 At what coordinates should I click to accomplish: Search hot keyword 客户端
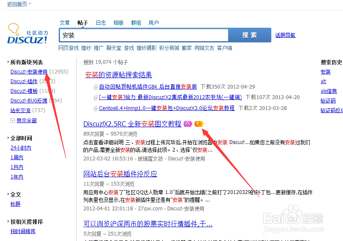pos(225,48)
